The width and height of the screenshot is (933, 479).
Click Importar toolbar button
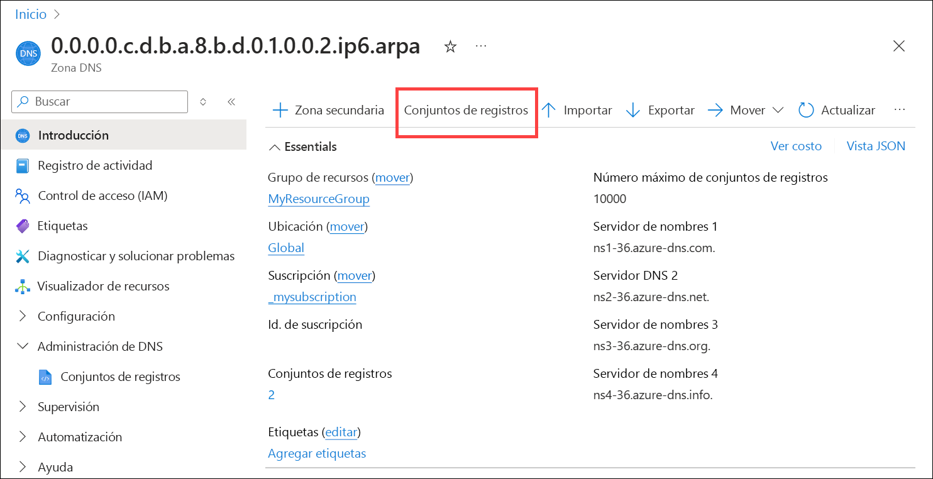pyautogui.click(x=577, y=110)
